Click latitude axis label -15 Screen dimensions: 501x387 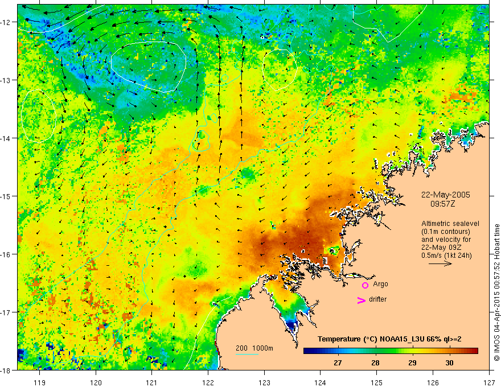pos(6,196)
